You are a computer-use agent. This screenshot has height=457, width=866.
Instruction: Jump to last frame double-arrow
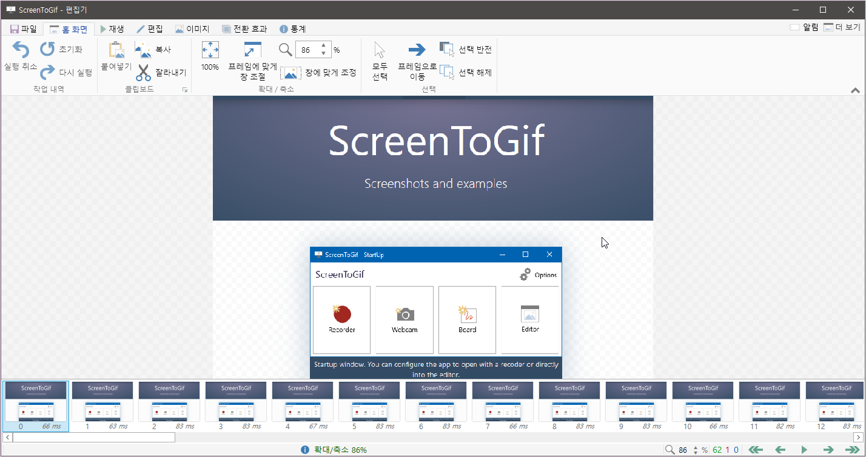(853, 450)
